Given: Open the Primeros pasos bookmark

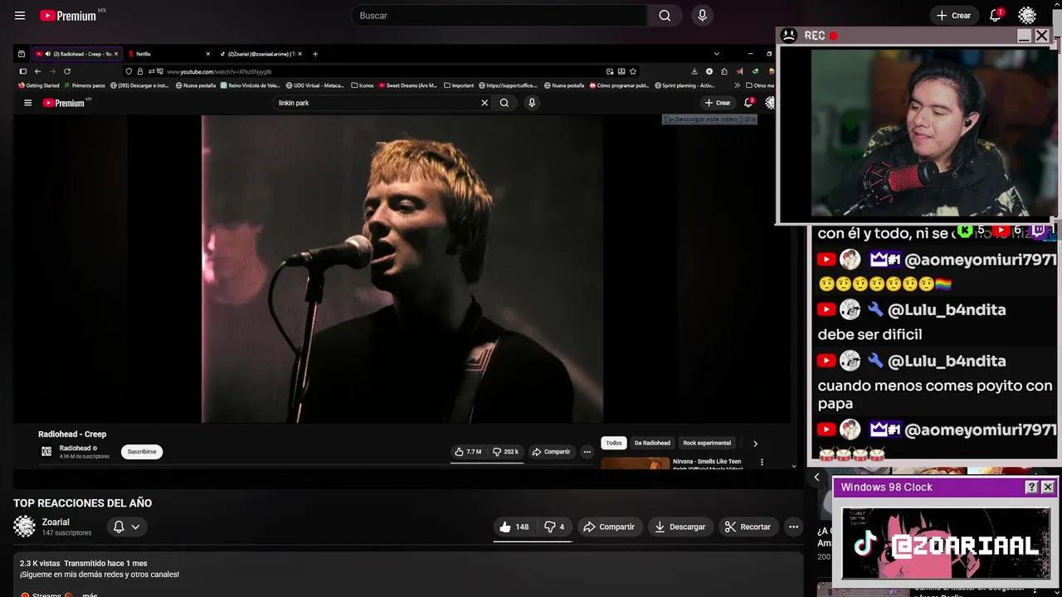Looking at the screenshot, I should point(85,85).
